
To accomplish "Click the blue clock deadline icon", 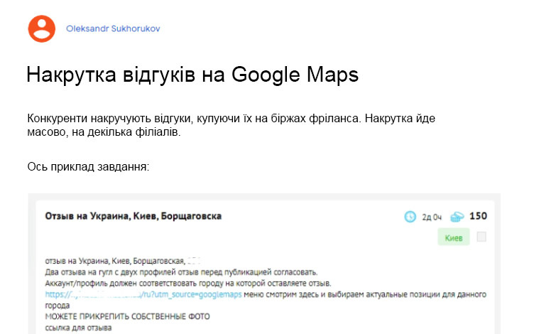I will coord(410,217).
